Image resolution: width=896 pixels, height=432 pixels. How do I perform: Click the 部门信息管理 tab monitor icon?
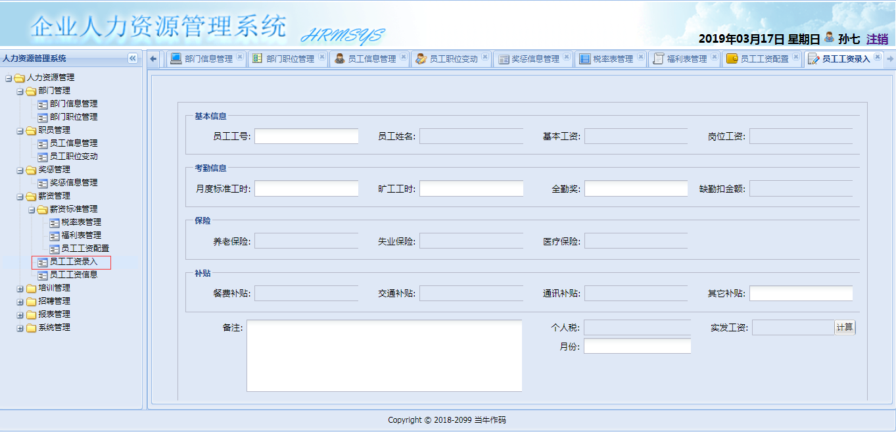tap(176, 59)
